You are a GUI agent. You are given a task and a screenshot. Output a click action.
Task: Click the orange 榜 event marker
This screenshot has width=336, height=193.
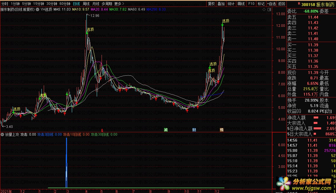click(x=222, y=130)
